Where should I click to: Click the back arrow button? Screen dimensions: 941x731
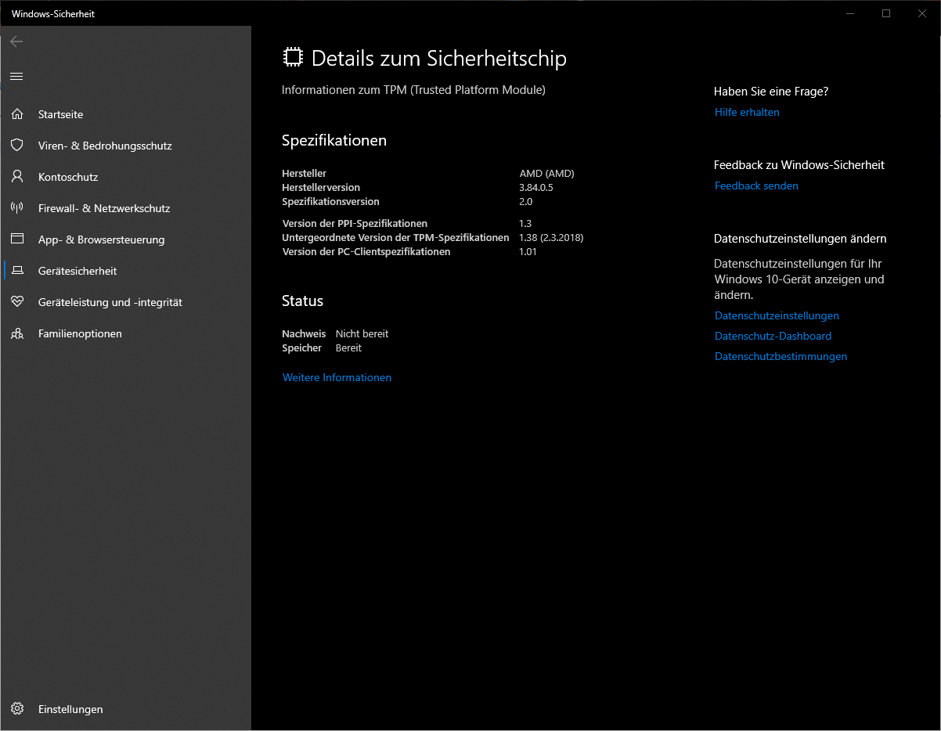coord(16,41)
